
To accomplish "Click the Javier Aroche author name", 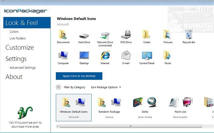I will [145, 117].
